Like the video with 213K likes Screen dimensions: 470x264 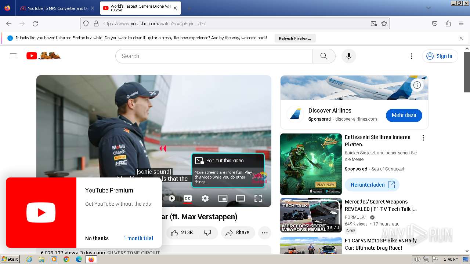pos(182,232)
